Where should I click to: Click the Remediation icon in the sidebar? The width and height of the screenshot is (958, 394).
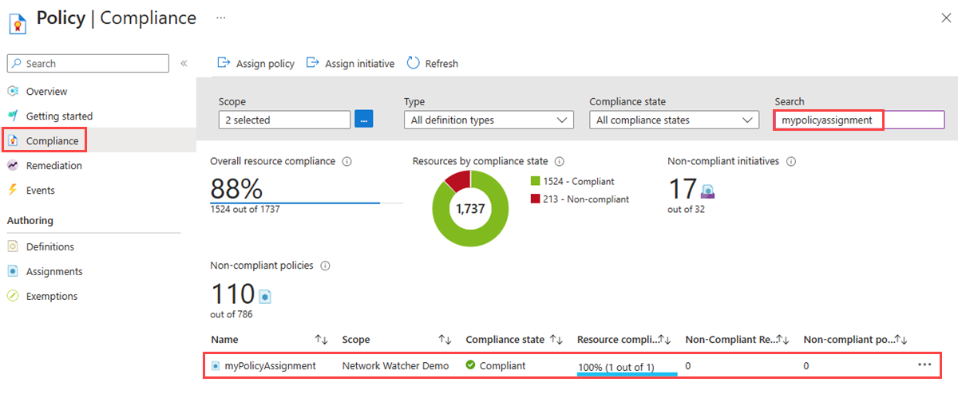click(x=13, y=165)
